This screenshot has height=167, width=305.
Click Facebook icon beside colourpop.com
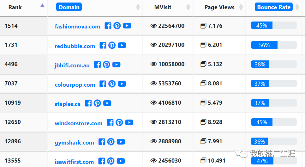pyautogui.click(x=103, y=84)
